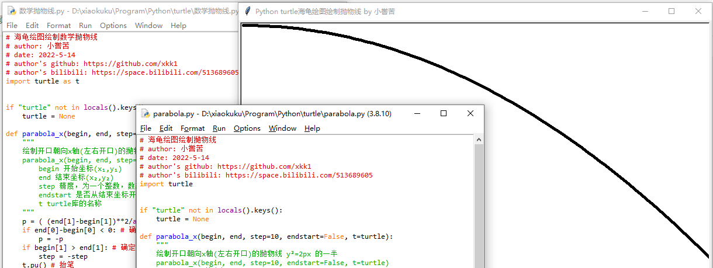Click the turtle window title text

[326, 12]
